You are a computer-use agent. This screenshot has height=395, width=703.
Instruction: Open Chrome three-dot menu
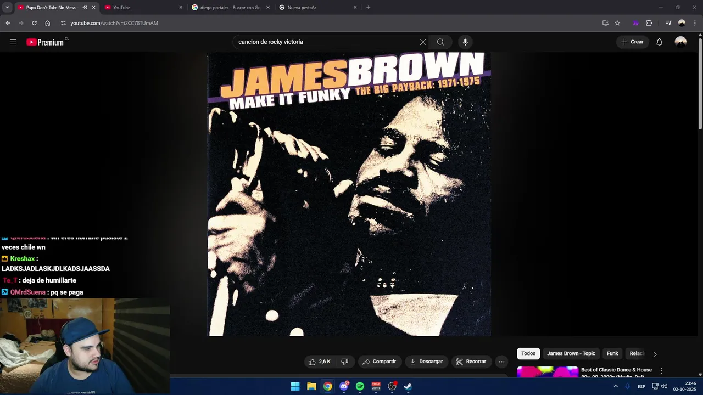click(x=695, y=23)
